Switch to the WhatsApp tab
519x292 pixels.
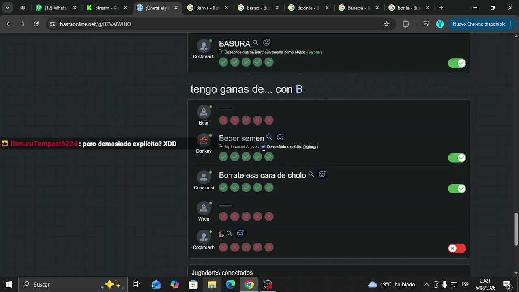point(56,8)
